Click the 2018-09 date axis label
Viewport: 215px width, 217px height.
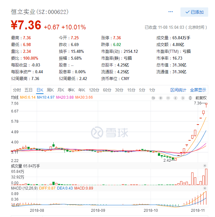pos(98,211)
